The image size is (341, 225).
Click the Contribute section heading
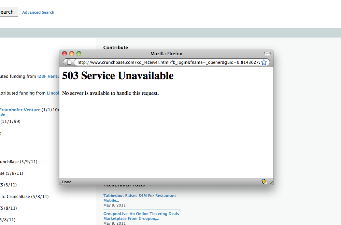point(116,47)
